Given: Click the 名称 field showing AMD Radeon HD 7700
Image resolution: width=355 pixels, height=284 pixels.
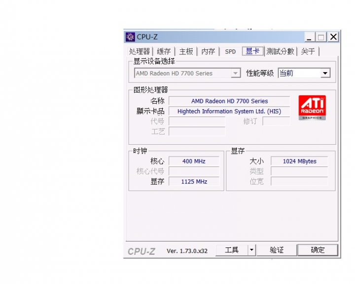Looking at the screenshot, I should tap(229, 101).
